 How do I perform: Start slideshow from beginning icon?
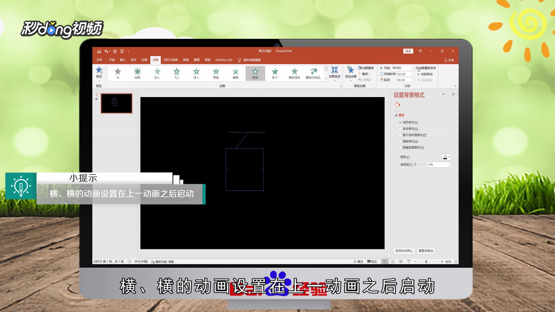pyautogui.click(x=122, y=51)
